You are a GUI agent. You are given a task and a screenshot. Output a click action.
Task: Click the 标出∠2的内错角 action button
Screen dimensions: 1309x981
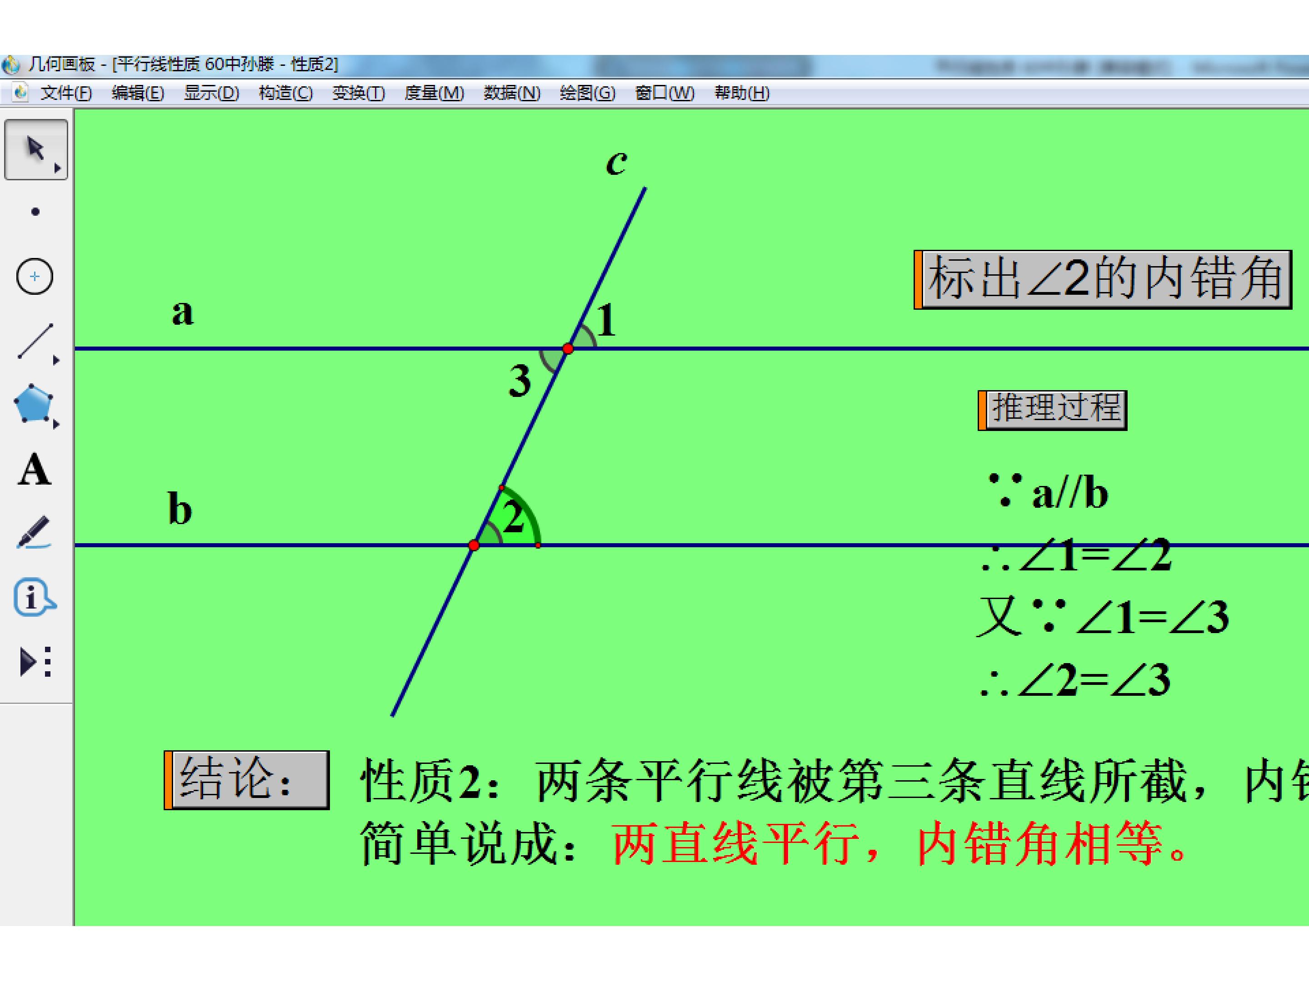click(1103, 280)
